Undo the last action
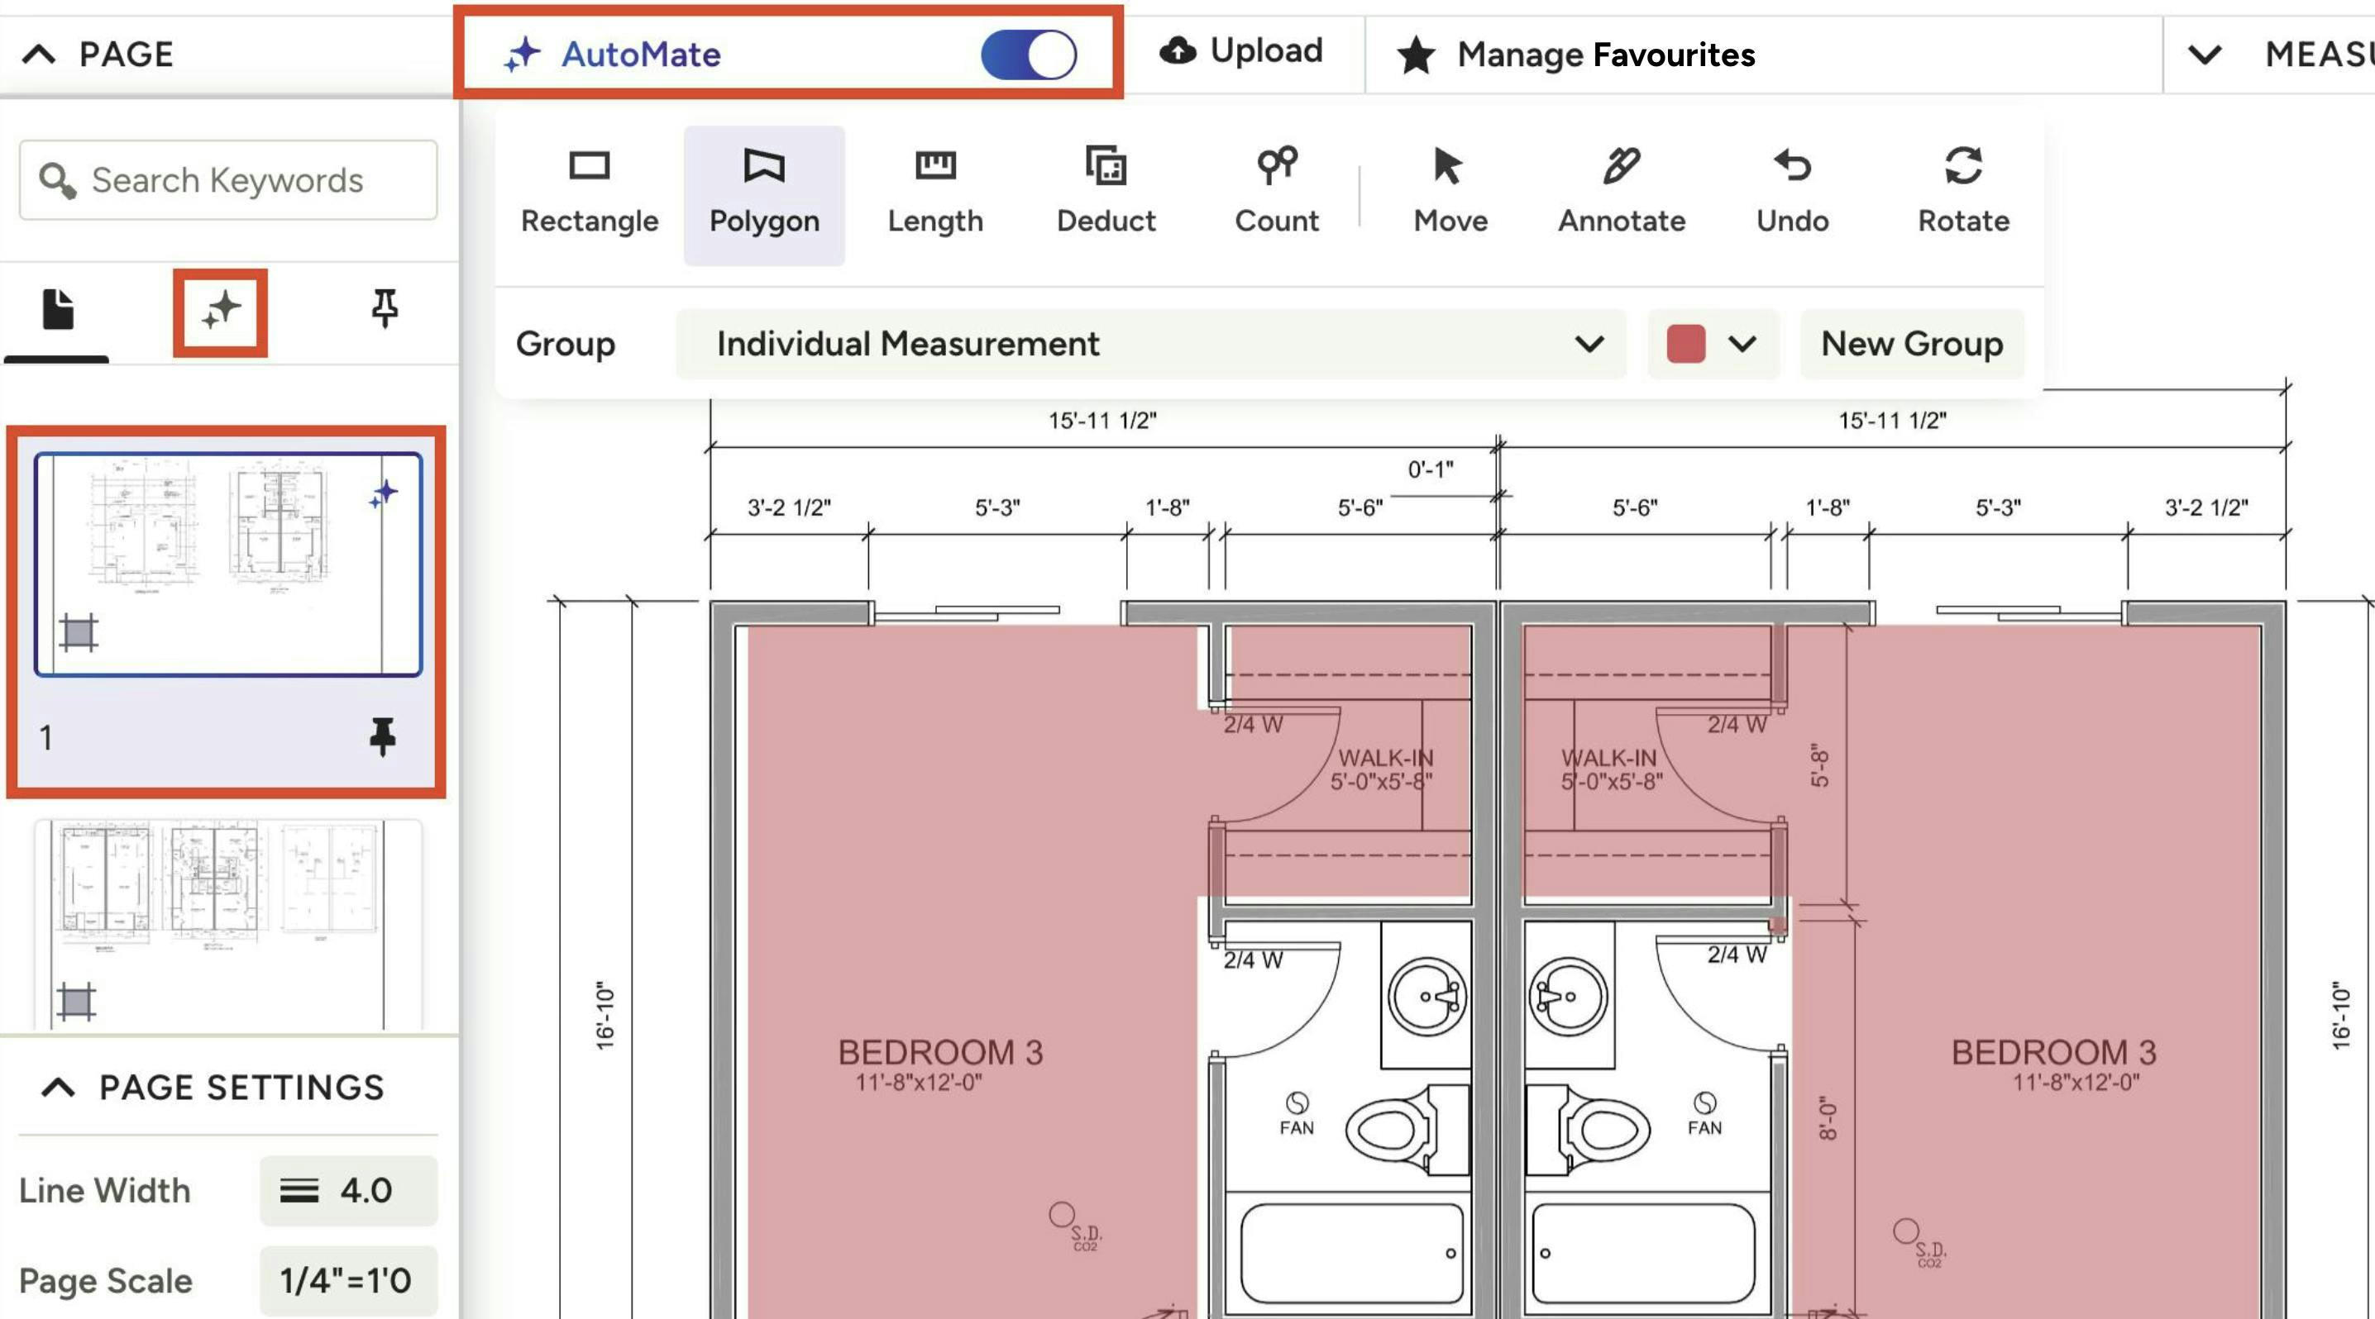 [x=1791, y=193]
